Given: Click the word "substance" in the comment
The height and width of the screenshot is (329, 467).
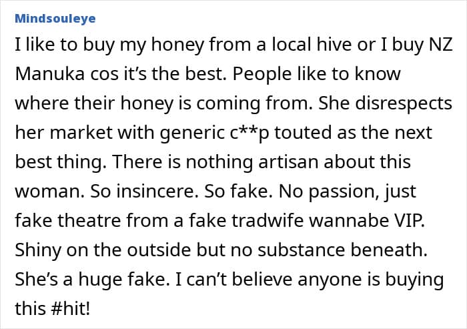Looking at the screenshot, I should point(301,250).
